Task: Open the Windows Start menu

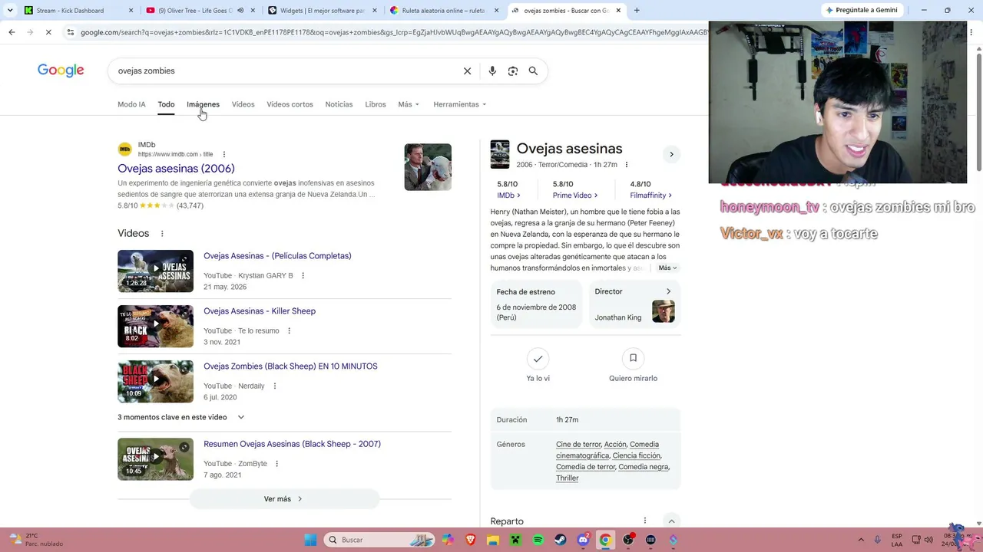Action: [310, 540]
